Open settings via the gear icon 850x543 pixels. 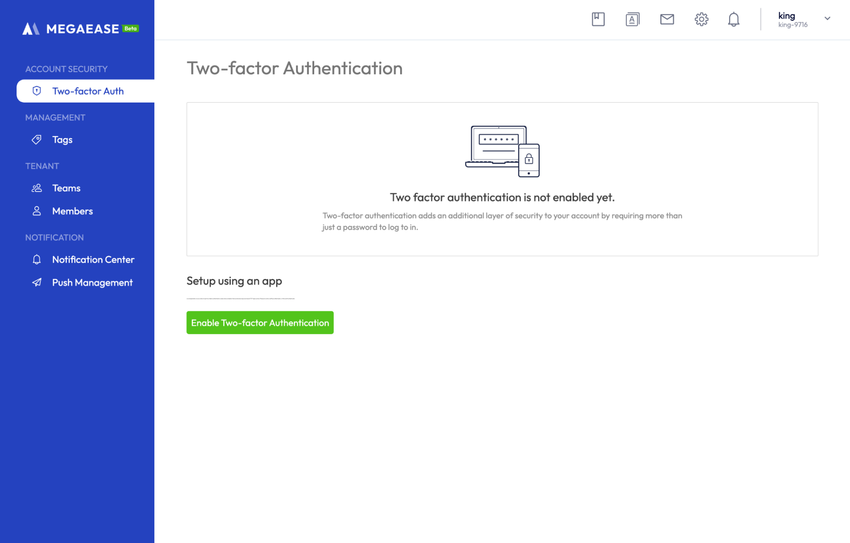click(x=701, y=19)
